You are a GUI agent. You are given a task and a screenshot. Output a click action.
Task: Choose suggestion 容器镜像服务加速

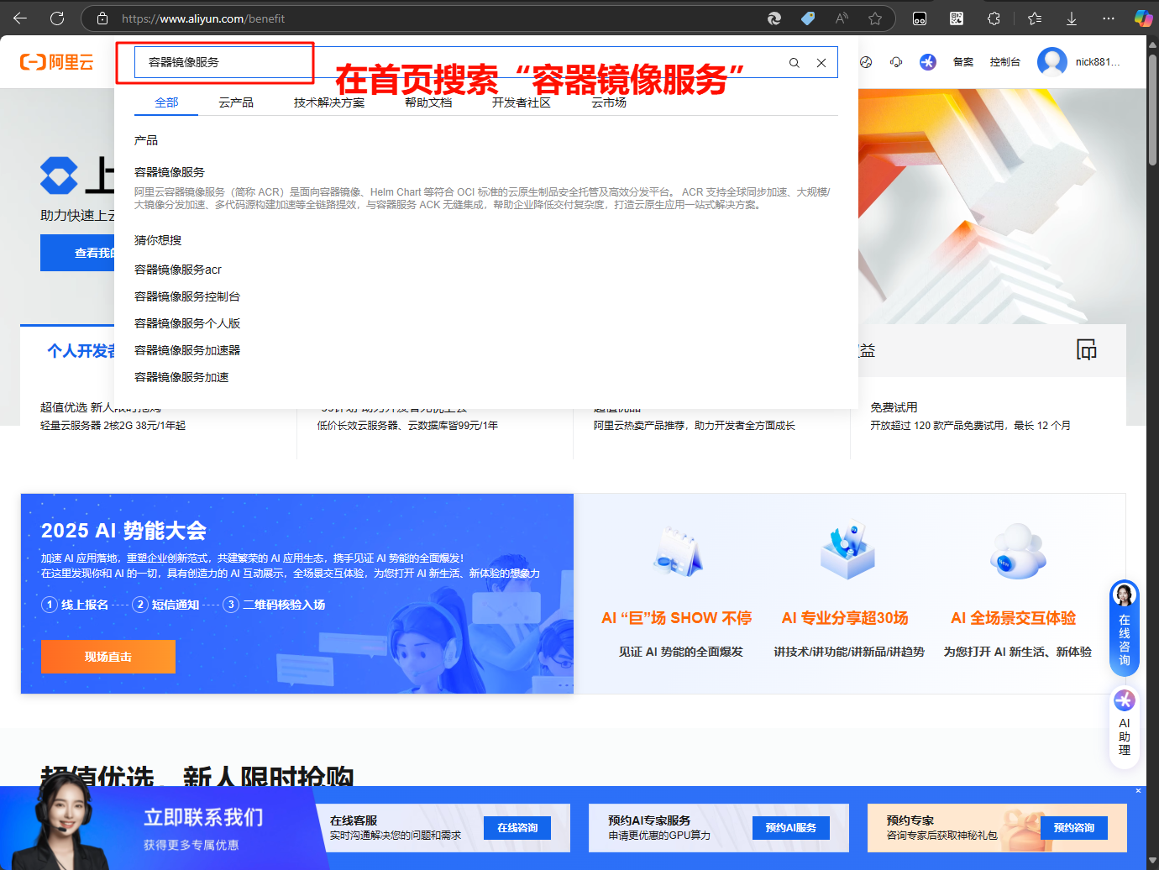click(181, 377)
